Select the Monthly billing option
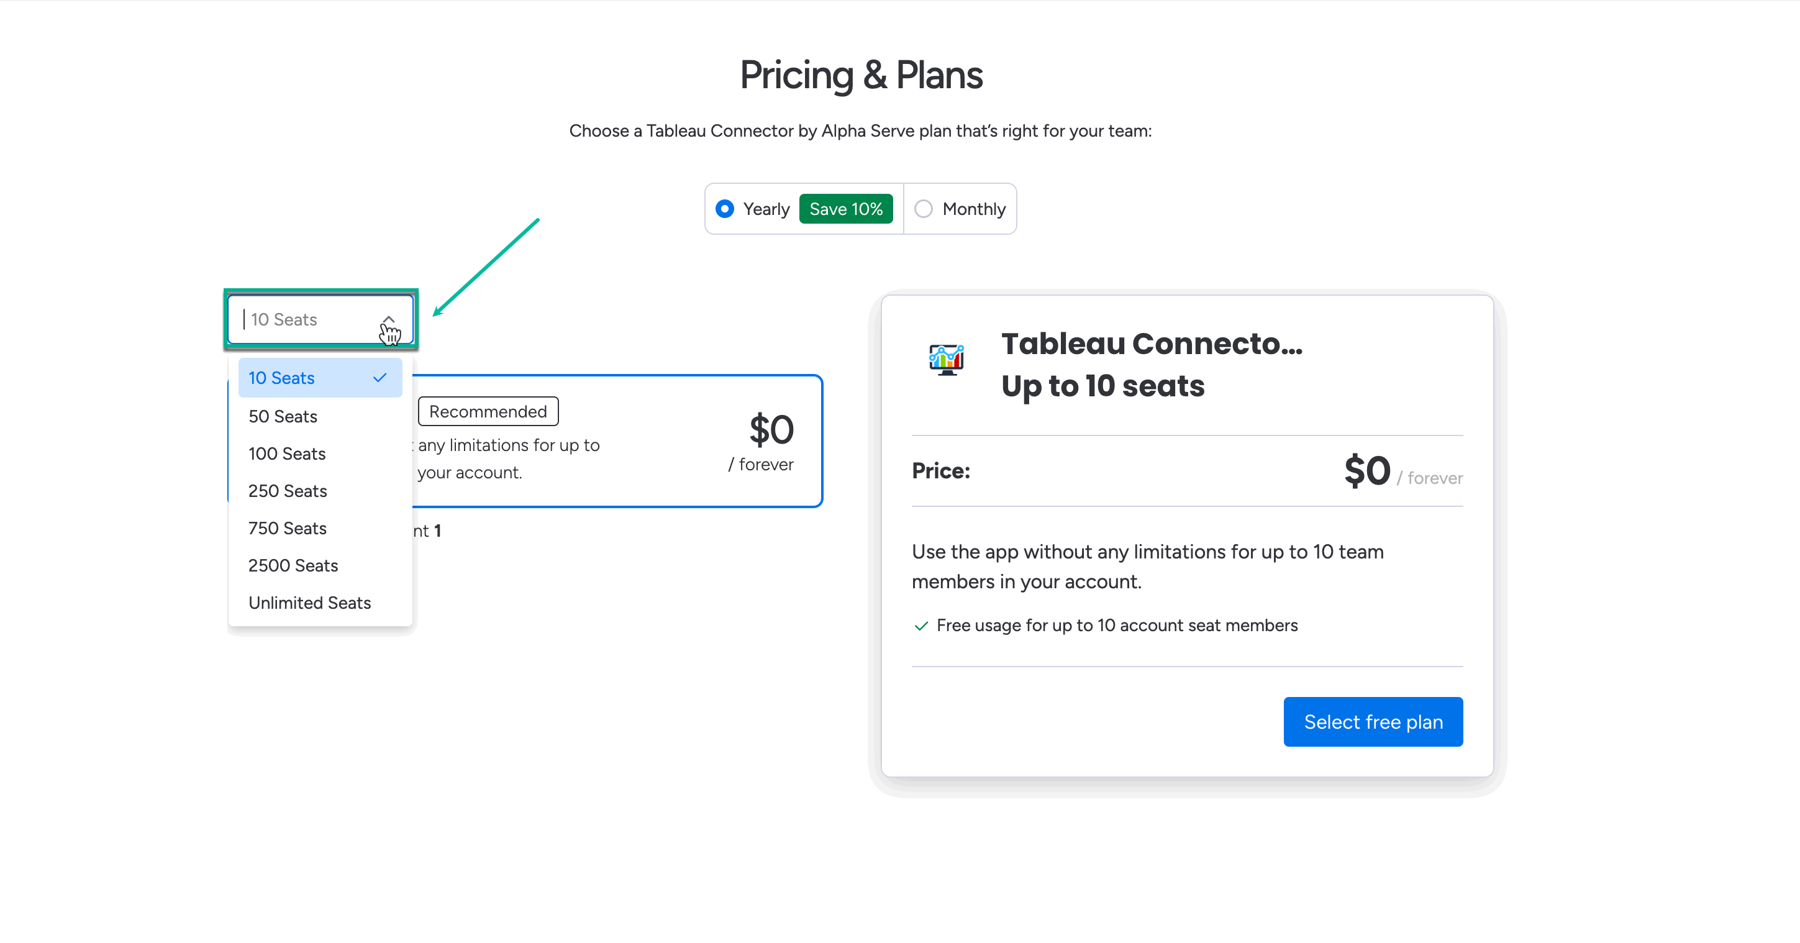Viewport: 1800px width, 943px height. coord(924,208)
